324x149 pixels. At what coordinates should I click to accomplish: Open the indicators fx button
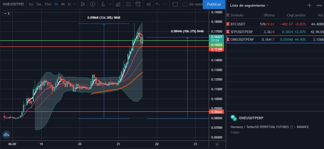click(x=103, y=4)
